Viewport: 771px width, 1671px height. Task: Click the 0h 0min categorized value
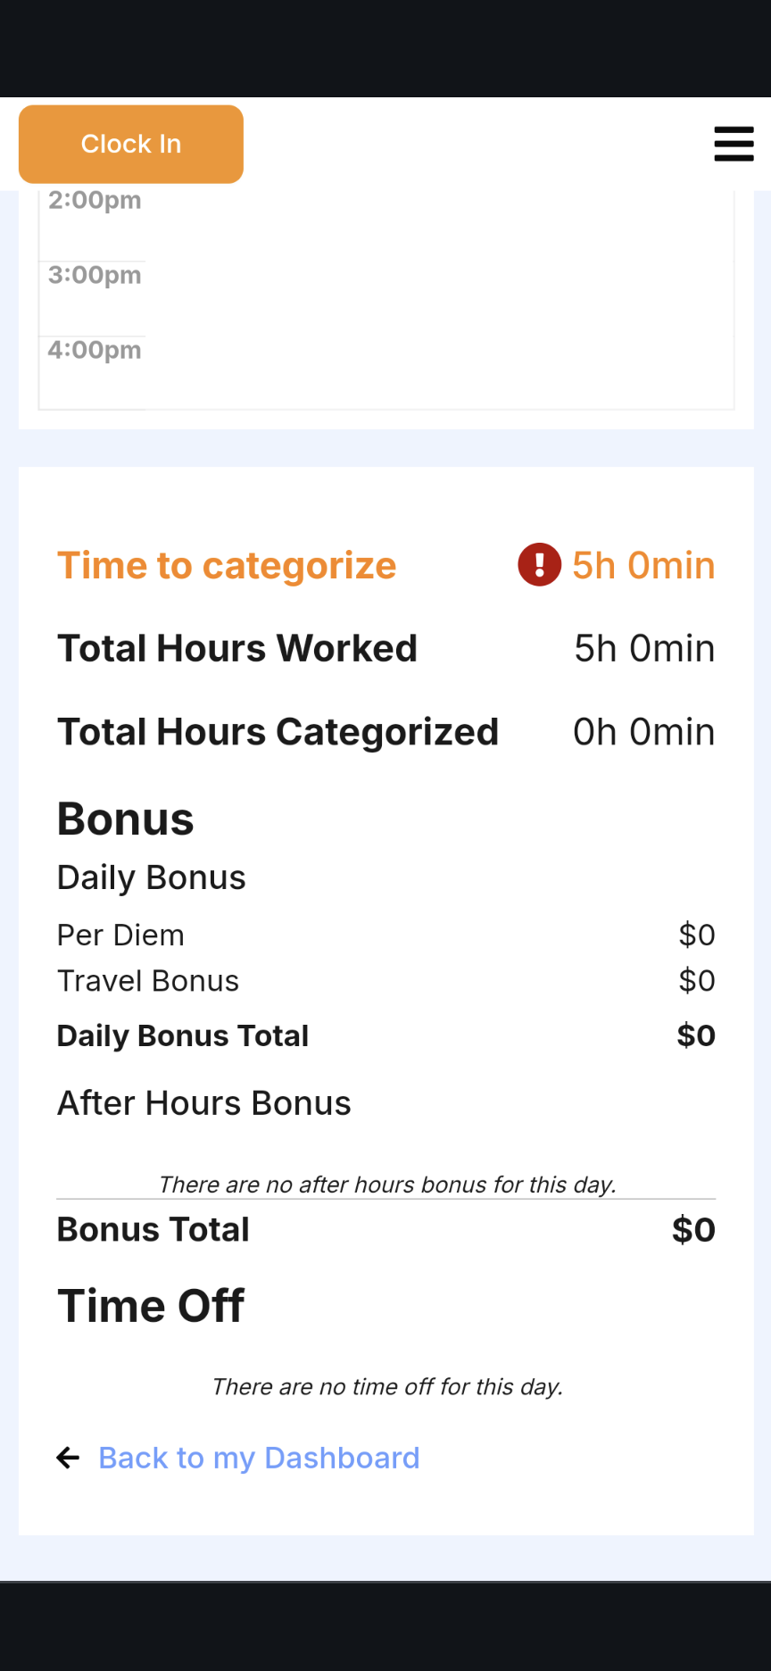point(643,732)
